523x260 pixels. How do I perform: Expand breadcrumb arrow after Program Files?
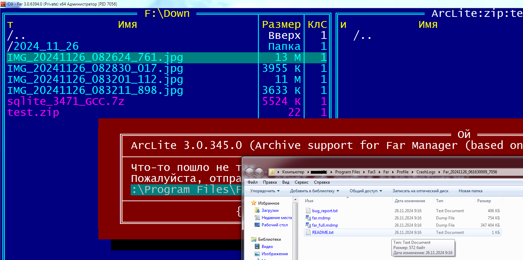click(x=364, y=172)
